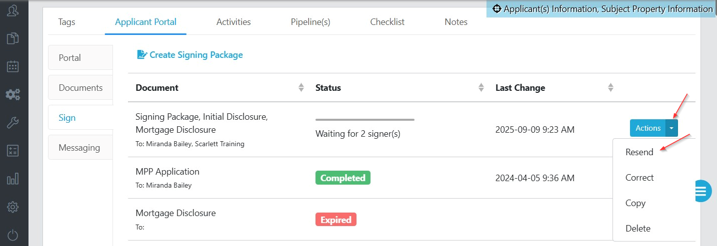Open the Messaging side tab
The height and width of the screenshot is (246, 717).
[x=79, y=148]
